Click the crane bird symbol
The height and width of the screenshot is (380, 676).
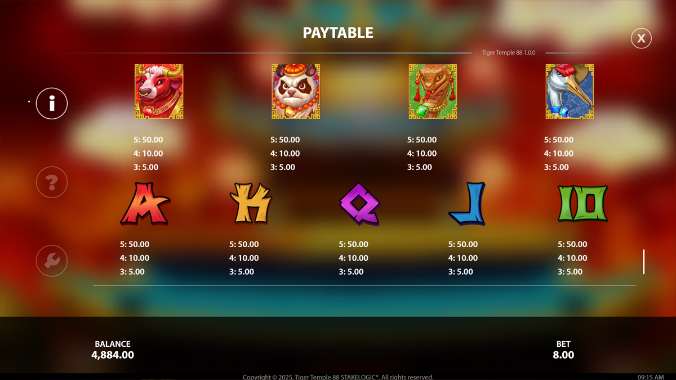(570, 91)
